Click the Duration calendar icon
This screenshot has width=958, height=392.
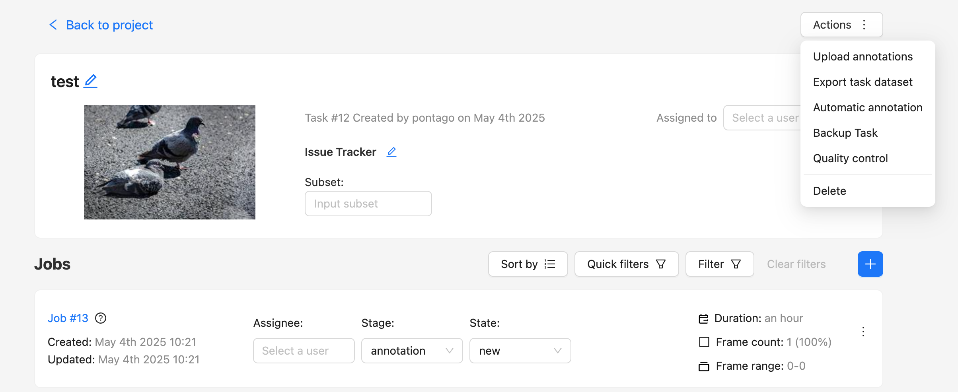pos(703,318)
